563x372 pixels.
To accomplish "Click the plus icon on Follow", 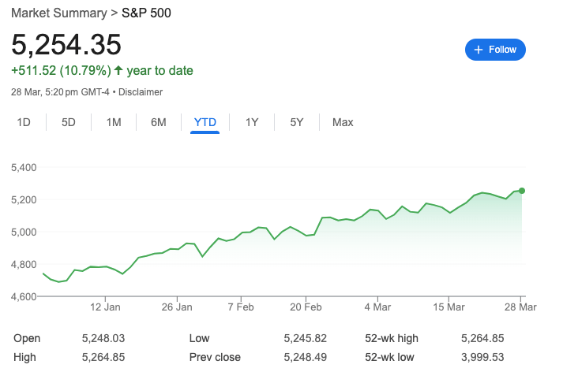I will coord(478,50).
